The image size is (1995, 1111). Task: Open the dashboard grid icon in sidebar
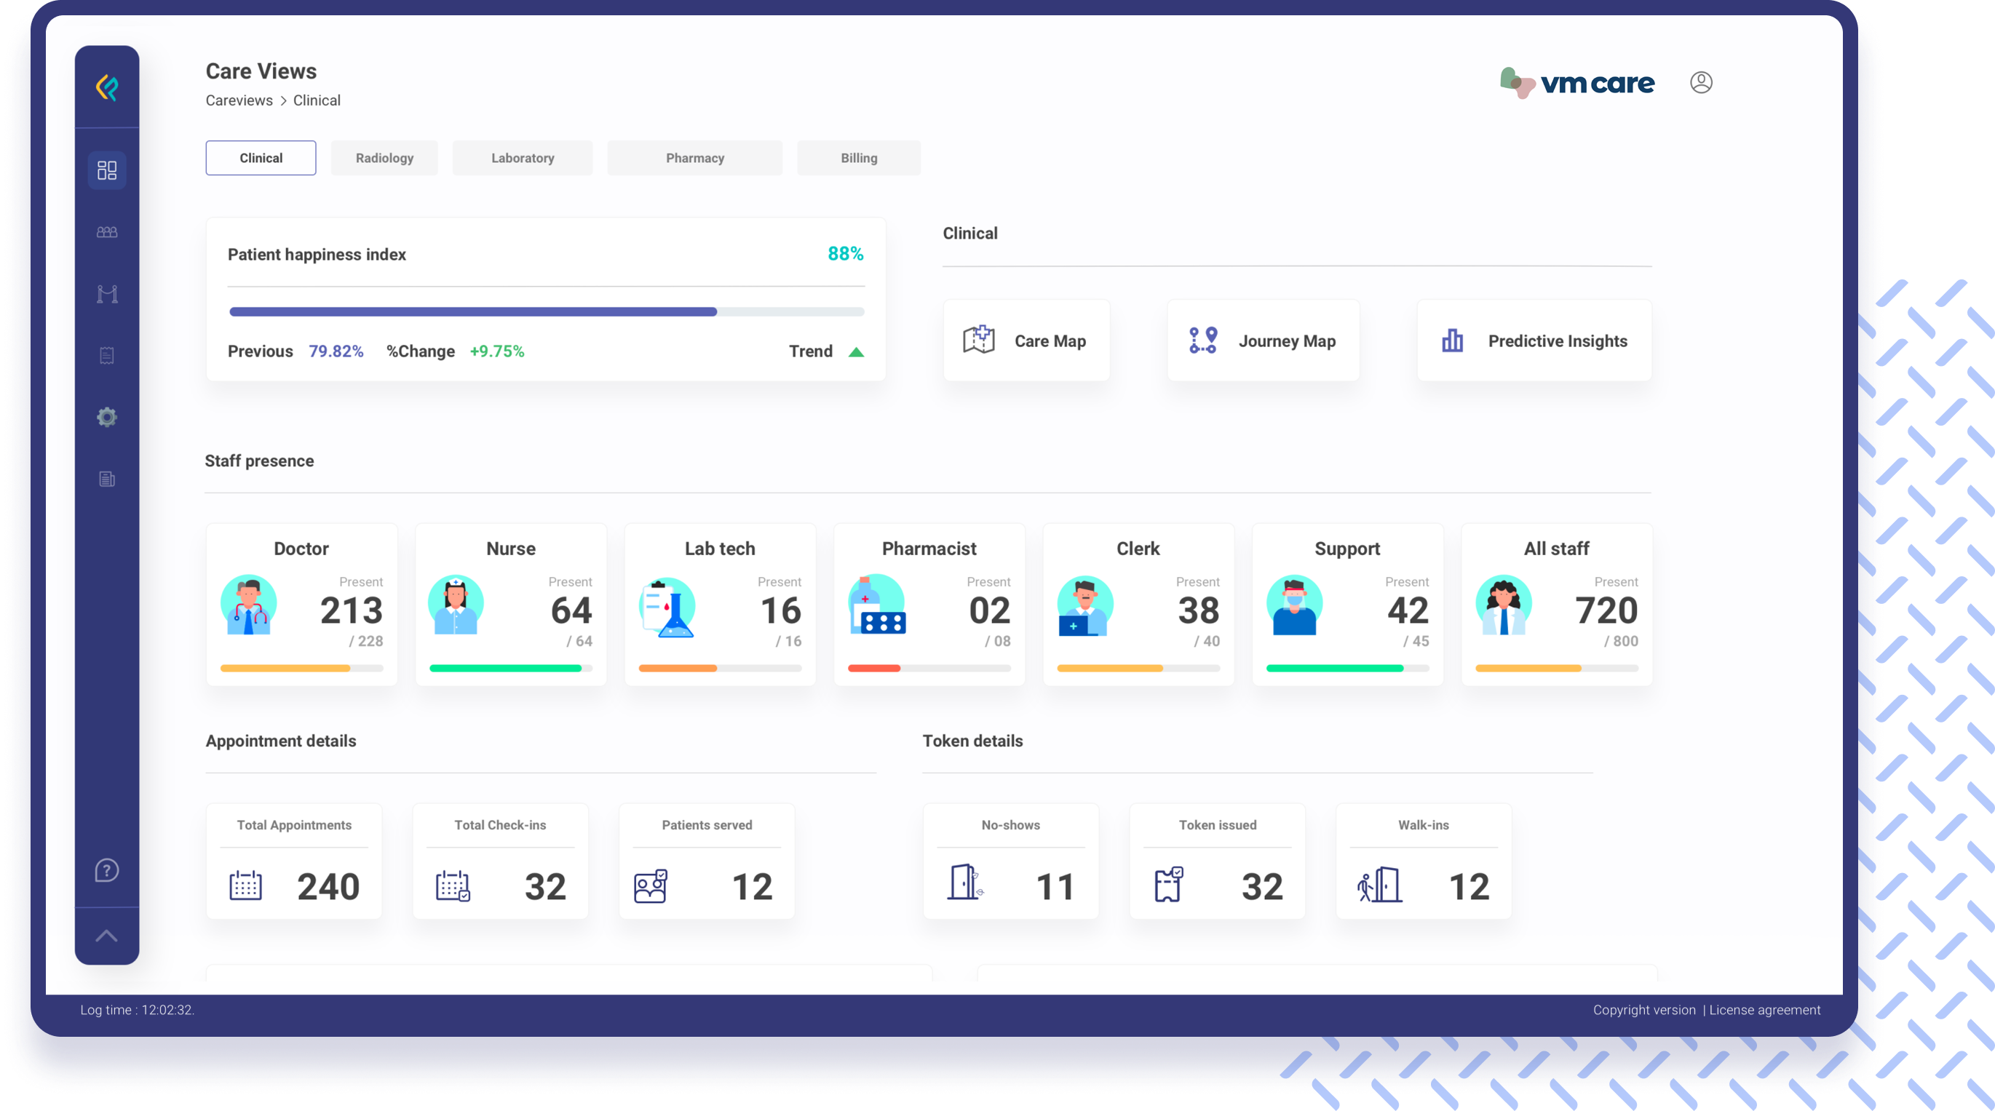click(x=107, y=170)
